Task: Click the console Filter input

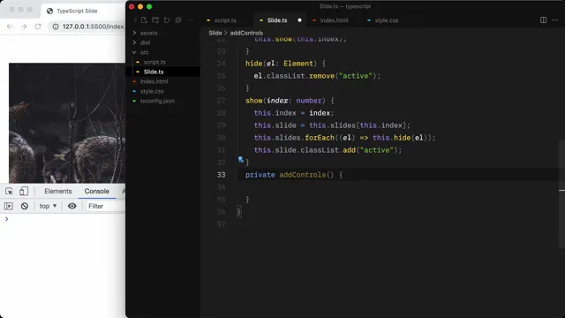Action: tap(106, 206)
